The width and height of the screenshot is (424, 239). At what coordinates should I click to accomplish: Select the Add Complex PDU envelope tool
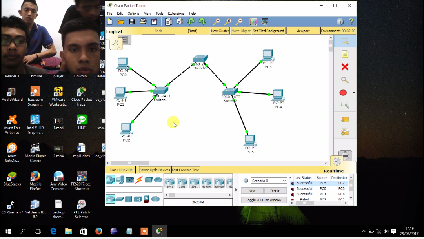pyautogui.click(x=345, y=132)
